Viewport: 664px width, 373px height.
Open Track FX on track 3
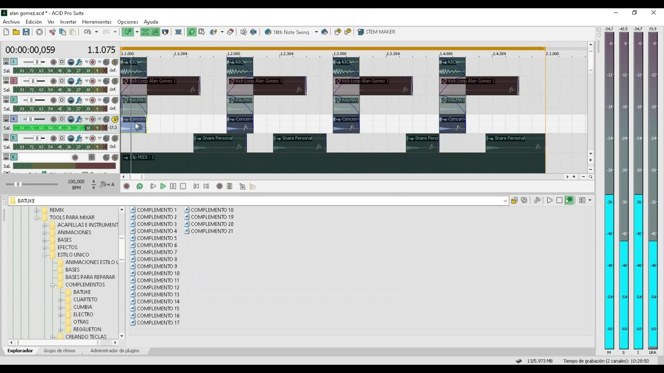click(x=79, y=101)
